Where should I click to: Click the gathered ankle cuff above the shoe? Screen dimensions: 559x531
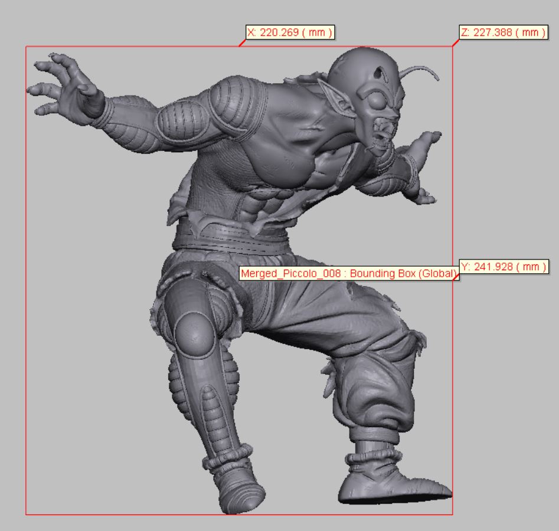pos(376,458)
